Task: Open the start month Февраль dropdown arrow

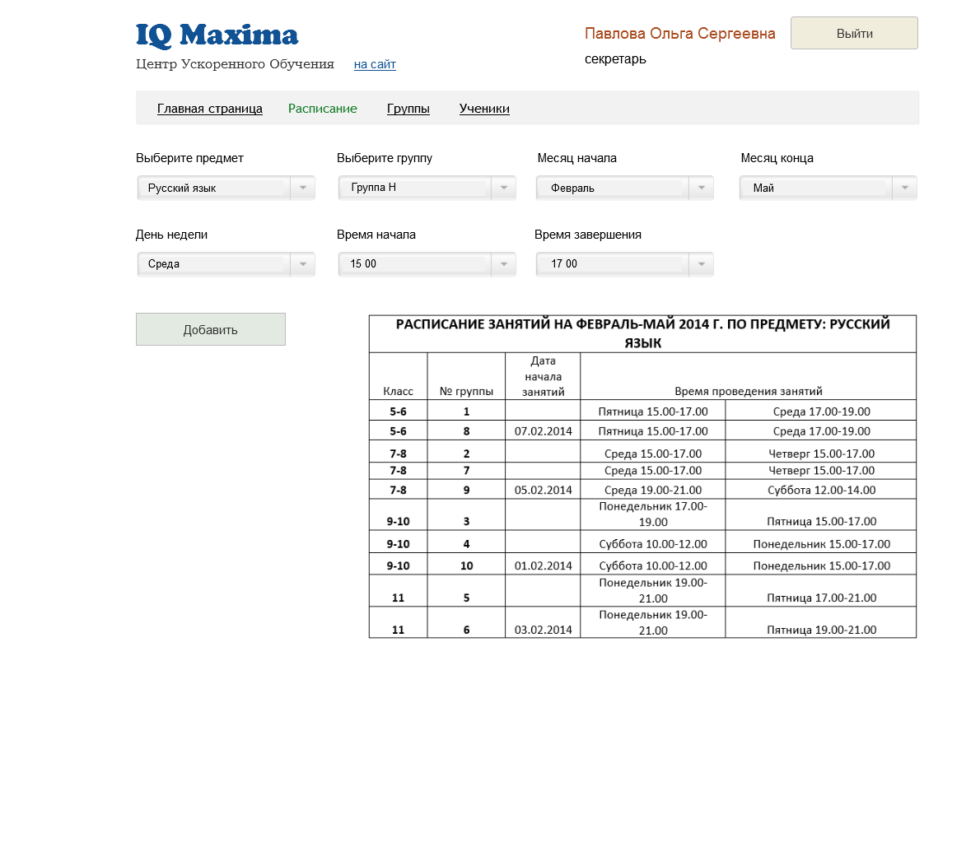Action: coord(702,188)
